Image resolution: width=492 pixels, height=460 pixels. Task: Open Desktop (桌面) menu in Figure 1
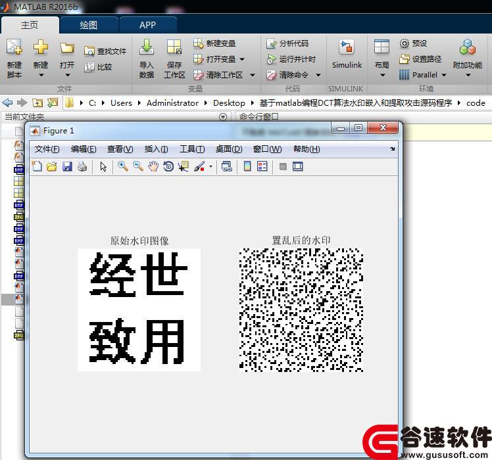click(229, 149)
